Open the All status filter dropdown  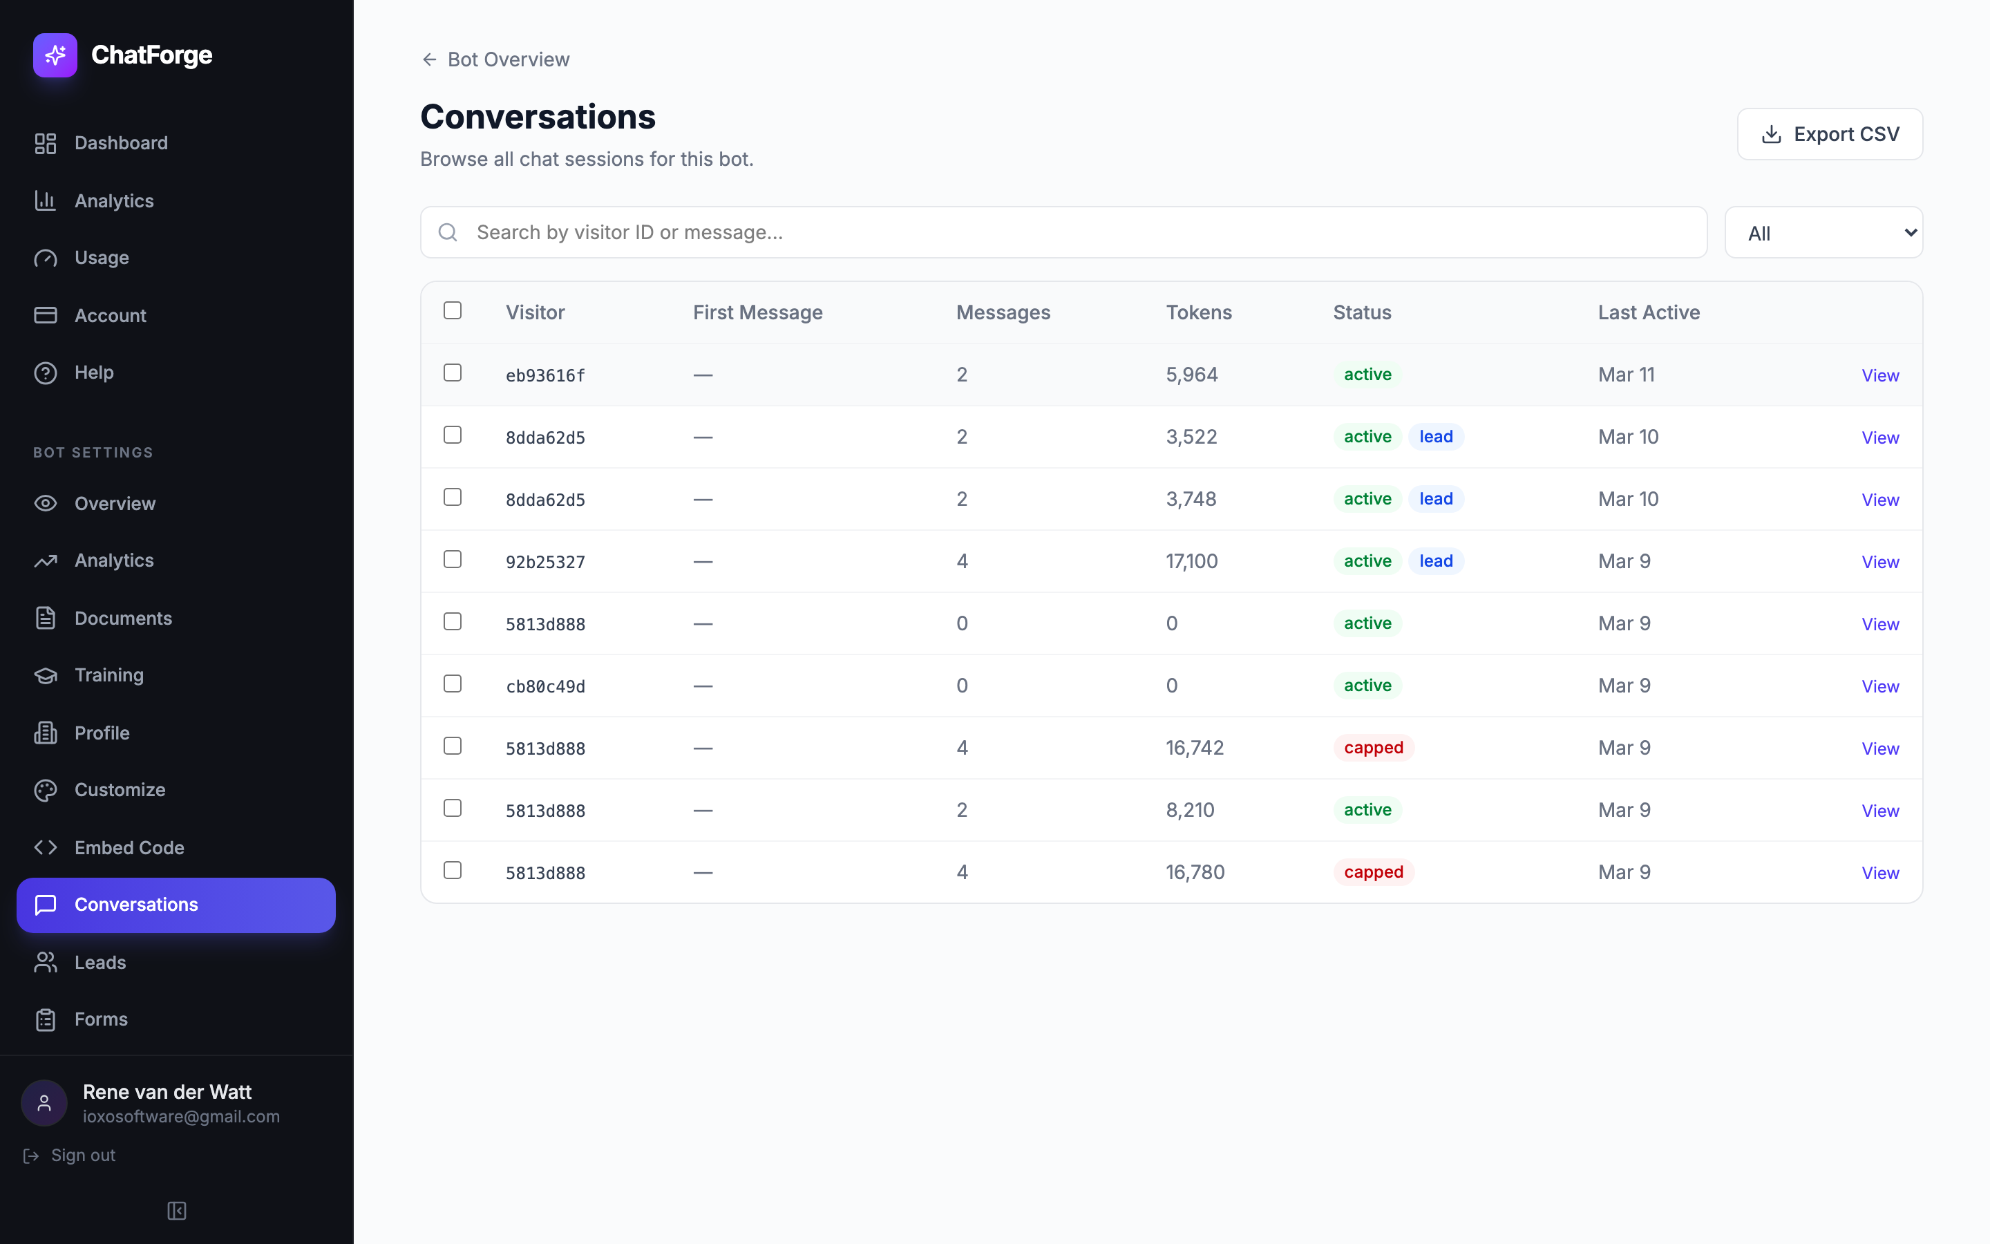[1824, 232]
